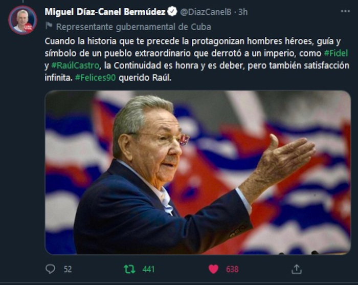Click the verified checkmark badge
358x285 pixels.
172,11
